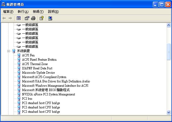Screen dimensions: 172x122
Task: Click the icon beside ACPI Fan
Action: (19, 55)
